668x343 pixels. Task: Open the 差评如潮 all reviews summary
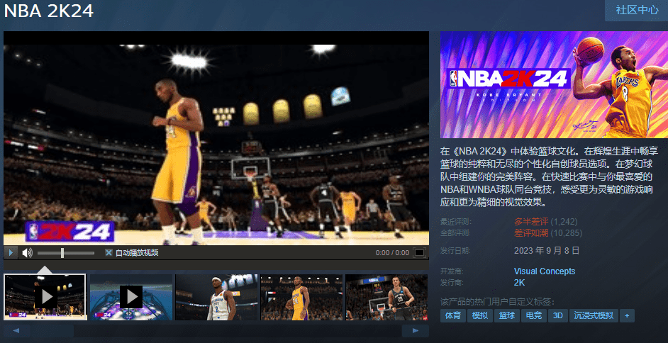tap(531, 232)
